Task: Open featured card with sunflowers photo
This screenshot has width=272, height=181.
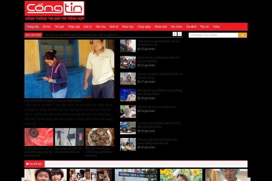Action: coord(181,175)
